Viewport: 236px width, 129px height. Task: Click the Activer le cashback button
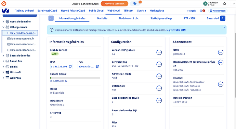tap(115, 4)
